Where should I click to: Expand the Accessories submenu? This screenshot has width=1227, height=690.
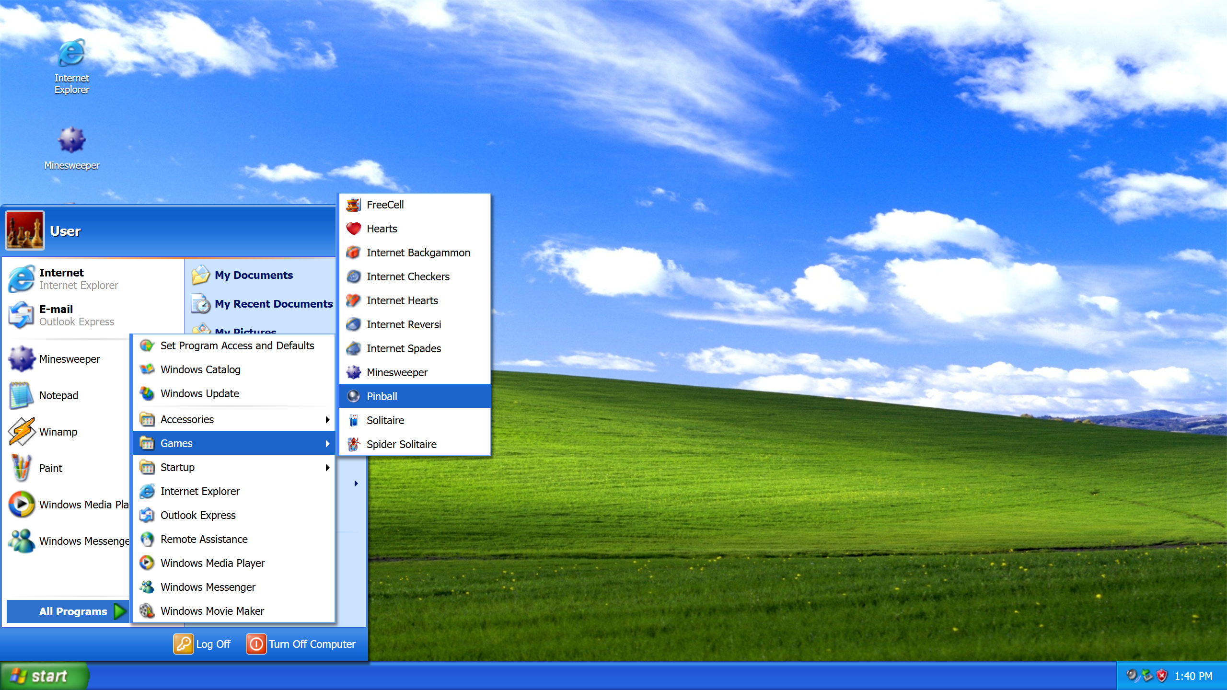233,419
